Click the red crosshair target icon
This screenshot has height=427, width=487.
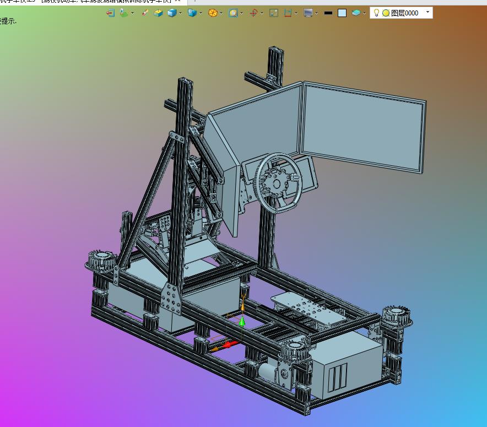coord(253,13)
